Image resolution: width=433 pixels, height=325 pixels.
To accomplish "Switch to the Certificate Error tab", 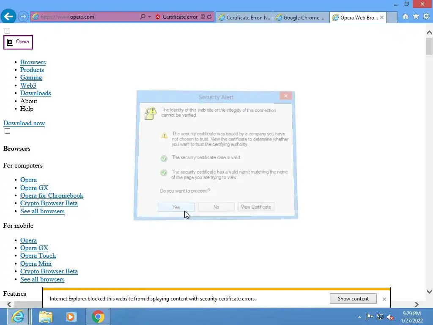I will [245, 17].
